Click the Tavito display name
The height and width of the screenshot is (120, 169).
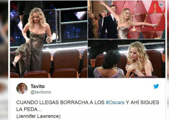point(38,86)
